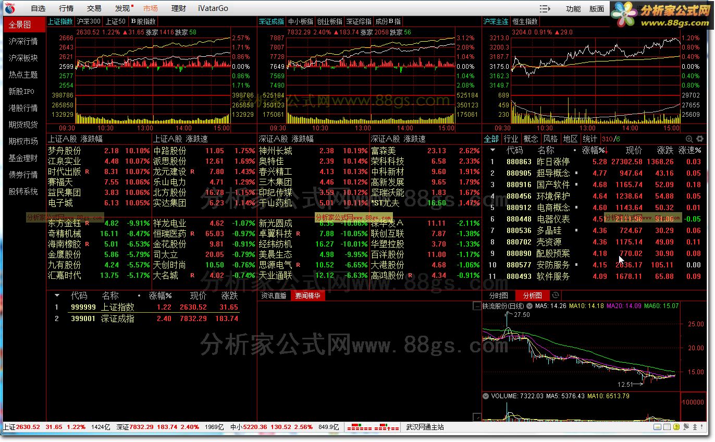Image resolution: width=715 pixels, height=442 pixels.
Task: Switch to the 地区 sector tab
Action: point(571,139)
